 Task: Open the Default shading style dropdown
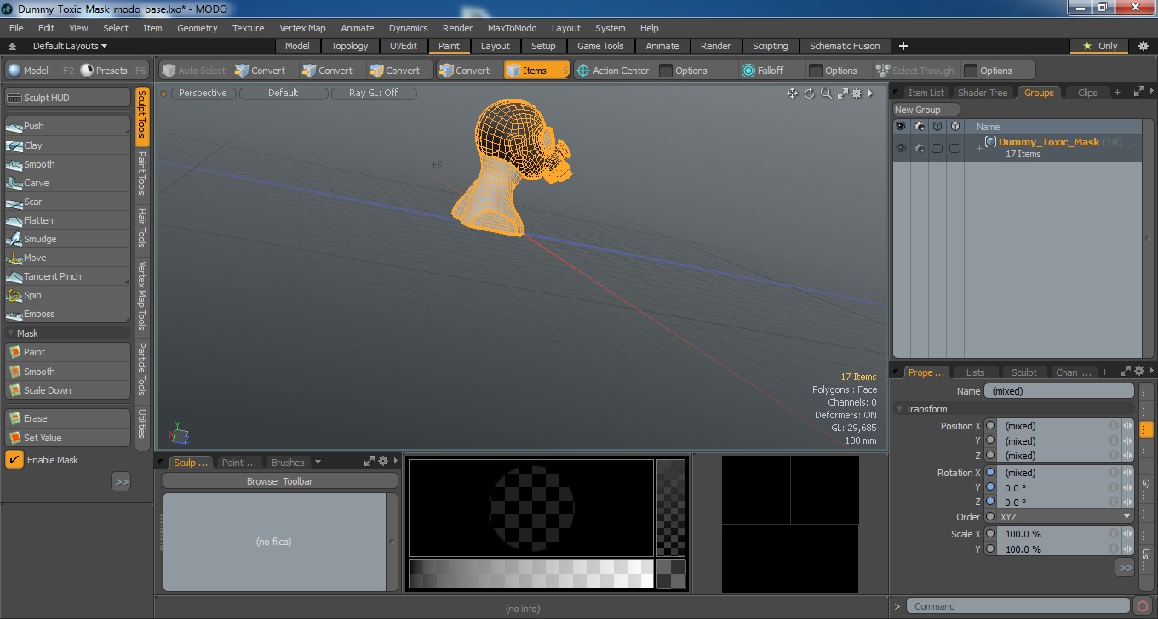(284, 94)
